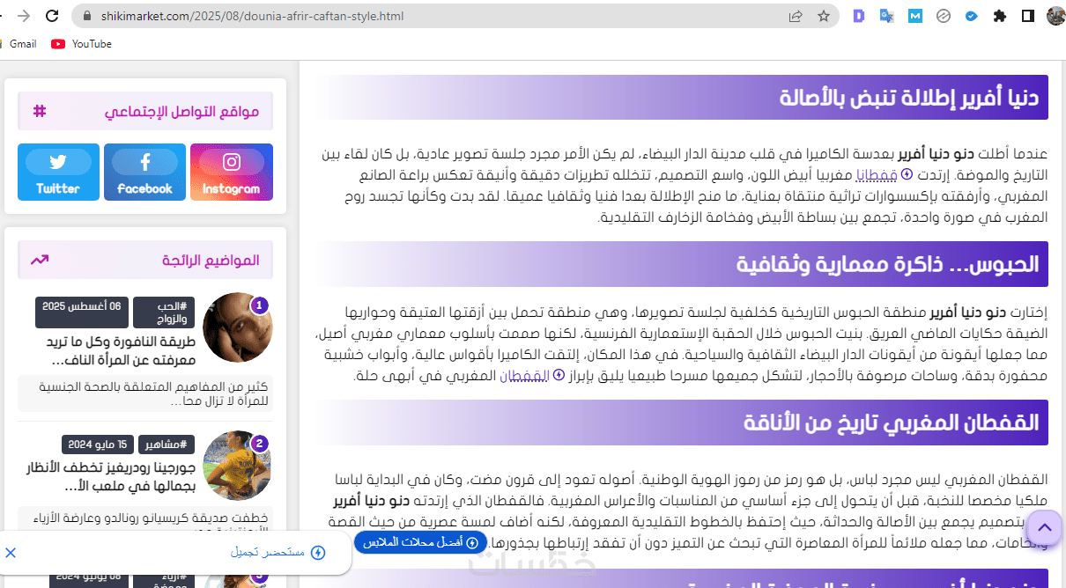Open trending post thumbnail number 1
This screenshot has width=1066, height=588.
[237, 327]
